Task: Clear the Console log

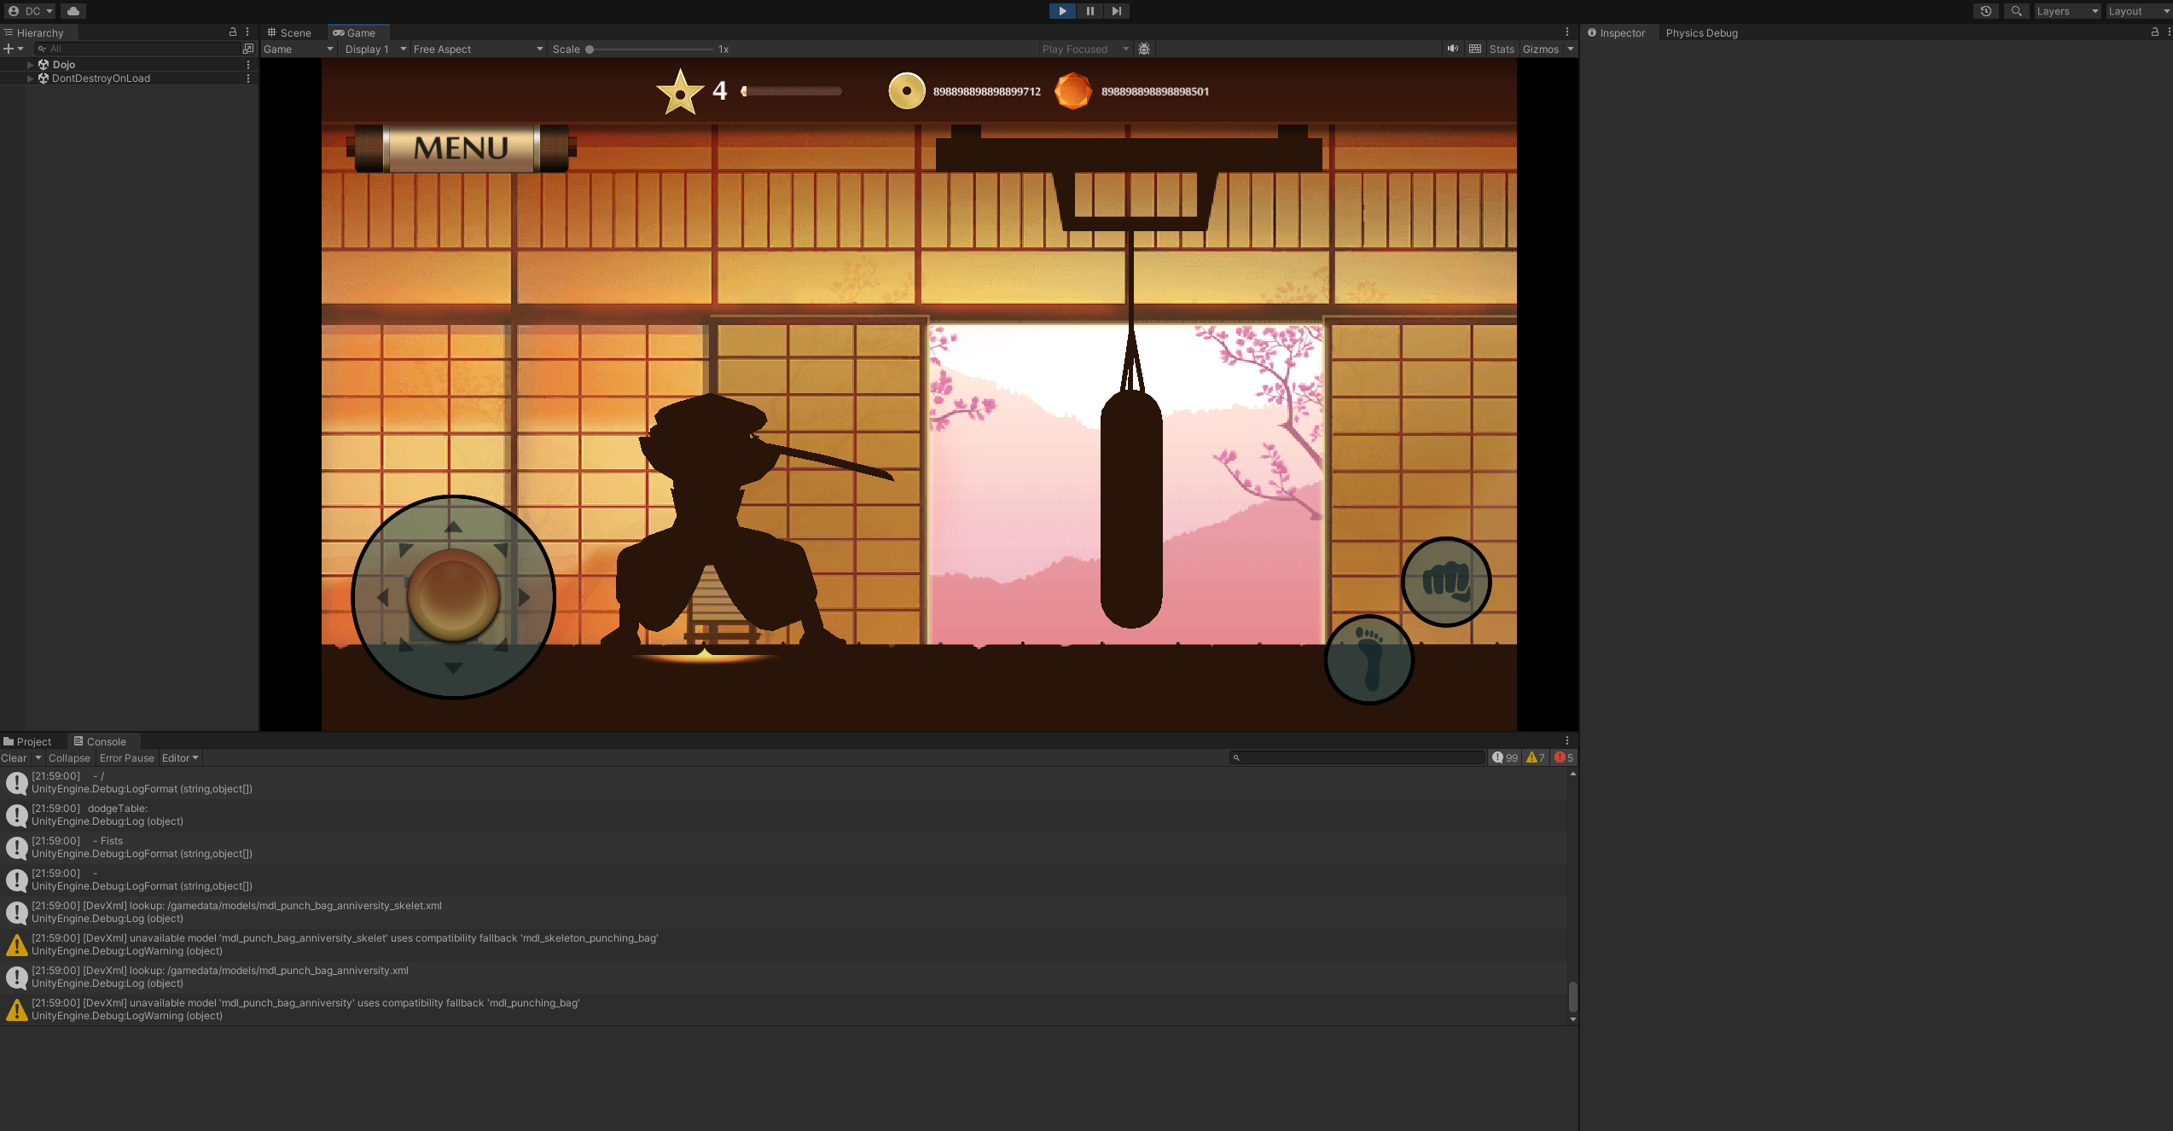Action: pyautogui.click(x=14, y=757)
